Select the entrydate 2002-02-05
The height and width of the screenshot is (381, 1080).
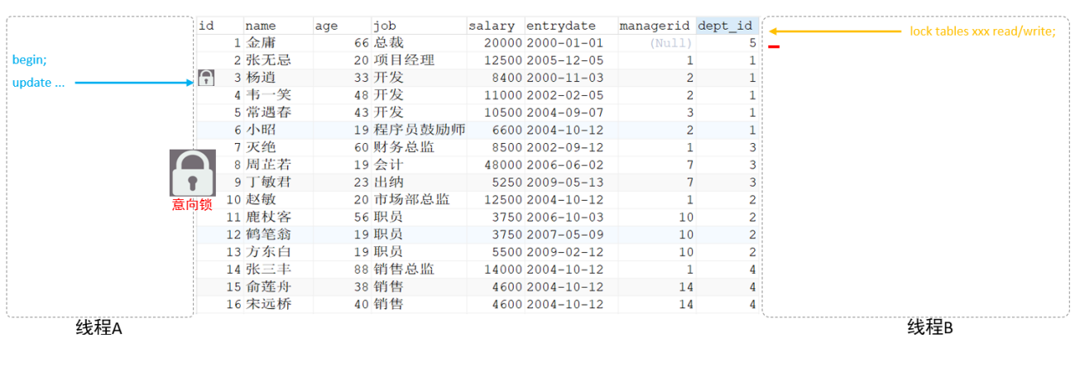point(565,95)
